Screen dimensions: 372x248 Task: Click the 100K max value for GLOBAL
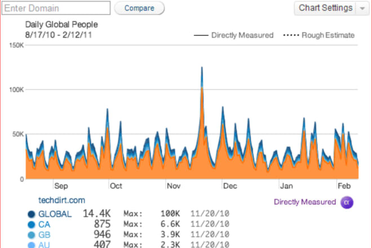pyautogui.click(x=170, y=214)
